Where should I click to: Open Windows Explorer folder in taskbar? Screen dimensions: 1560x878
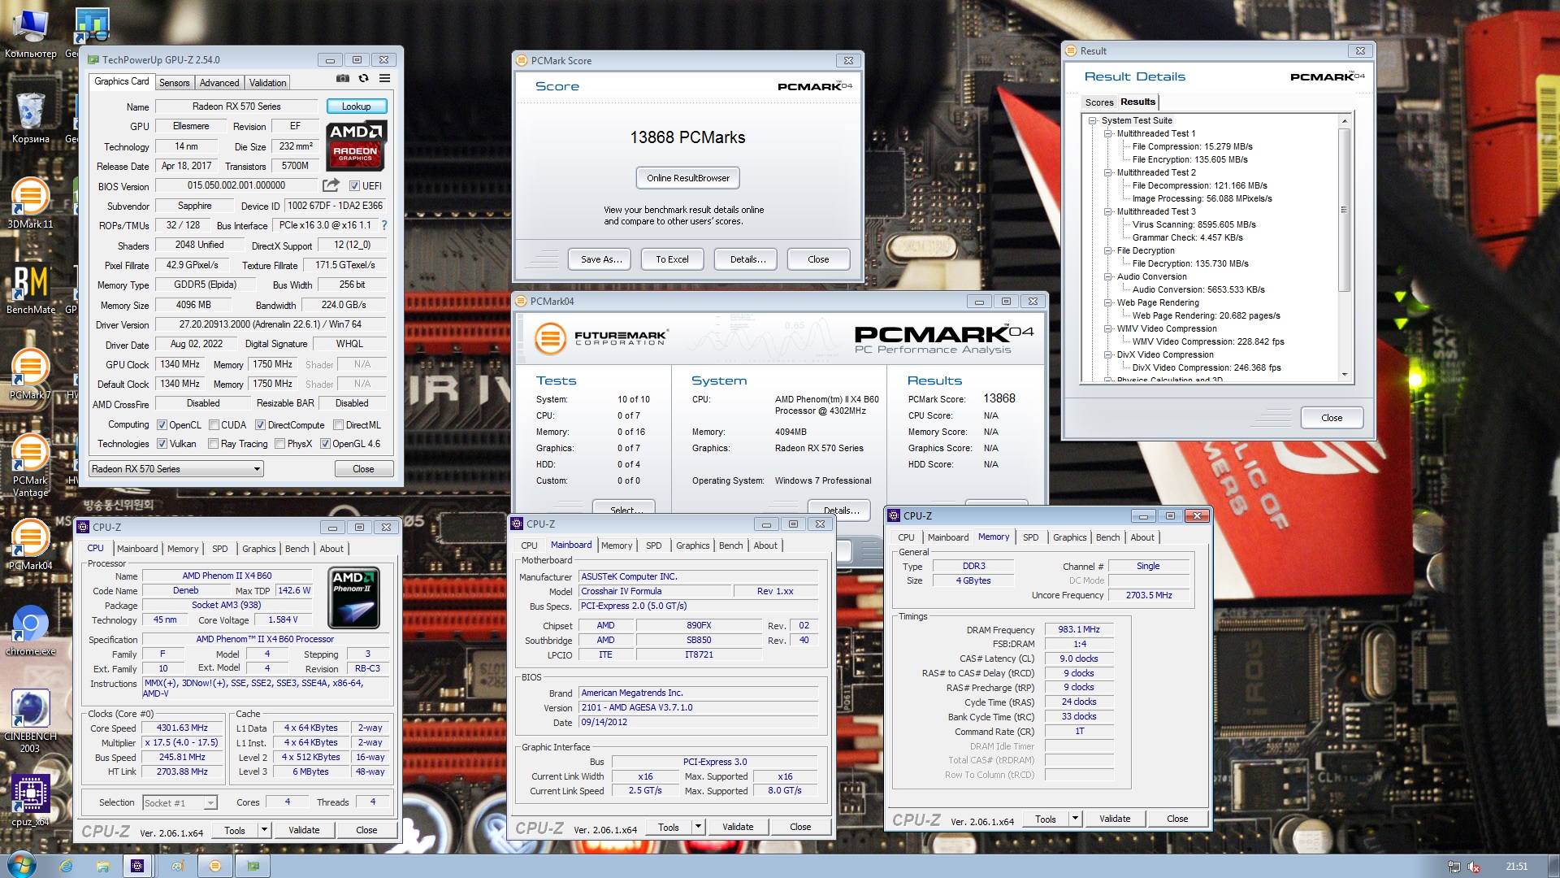tap(103, 866)
